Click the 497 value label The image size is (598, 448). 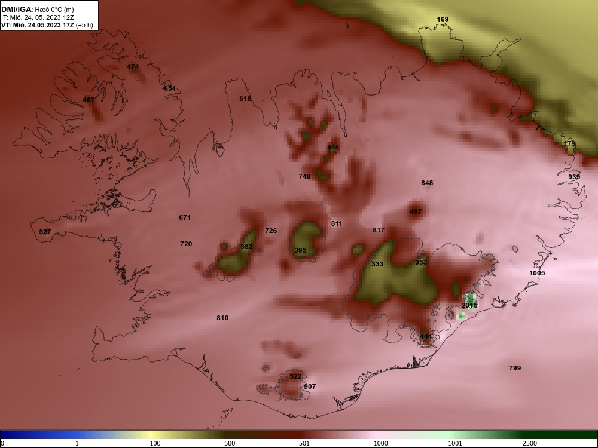pyautogui.click(x=416, y=212)
